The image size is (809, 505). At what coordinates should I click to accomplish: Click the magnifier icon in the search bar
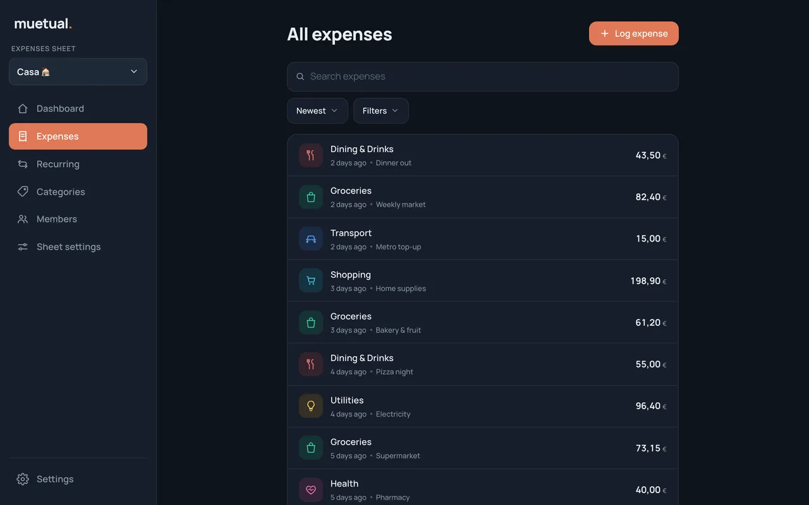300,76
